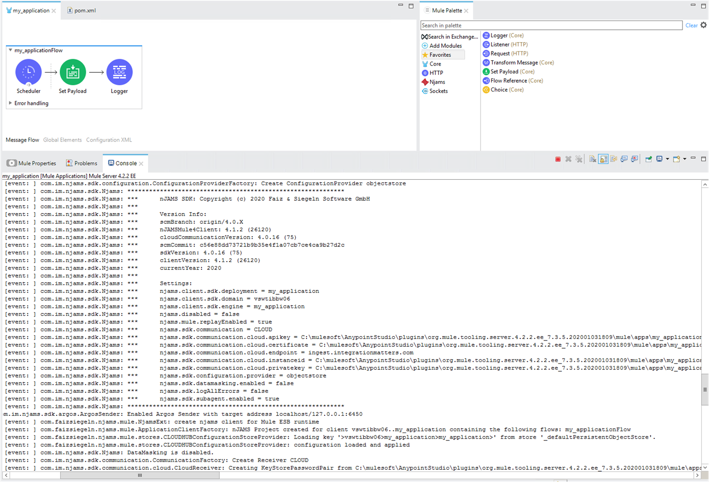Image resolution: width=709 pixels, height=482 pixels.
Task: Toggle show console when standard error changes
Action: 635,159
